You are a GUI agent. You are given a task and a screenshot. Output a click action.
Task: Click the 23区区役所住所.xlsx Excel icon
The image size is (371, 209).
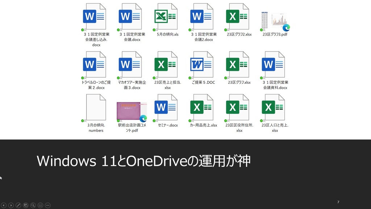tap(238, 107)
